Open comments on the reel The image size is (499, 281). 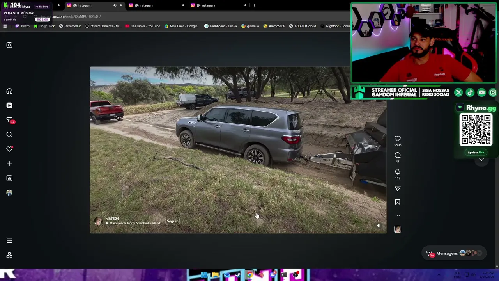(x=398, y=155)
